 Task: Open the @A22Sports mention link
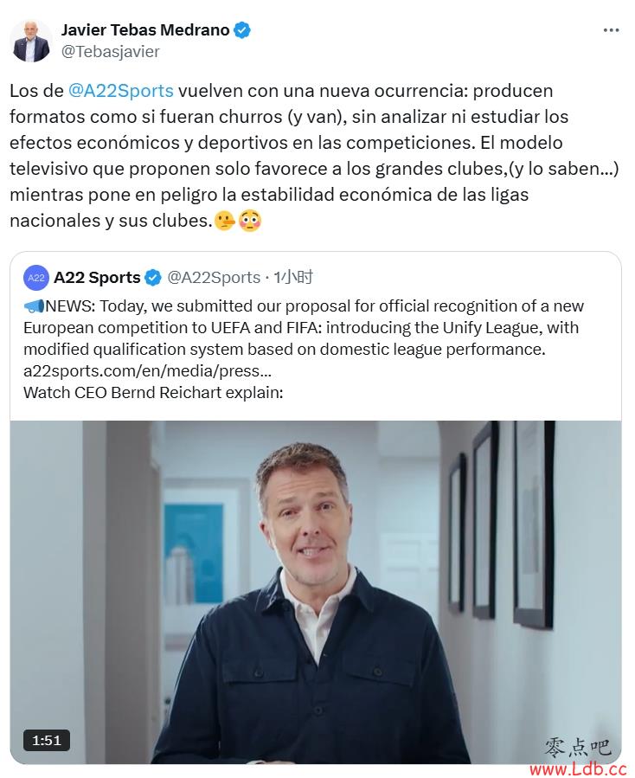click(x=120, y=91)
